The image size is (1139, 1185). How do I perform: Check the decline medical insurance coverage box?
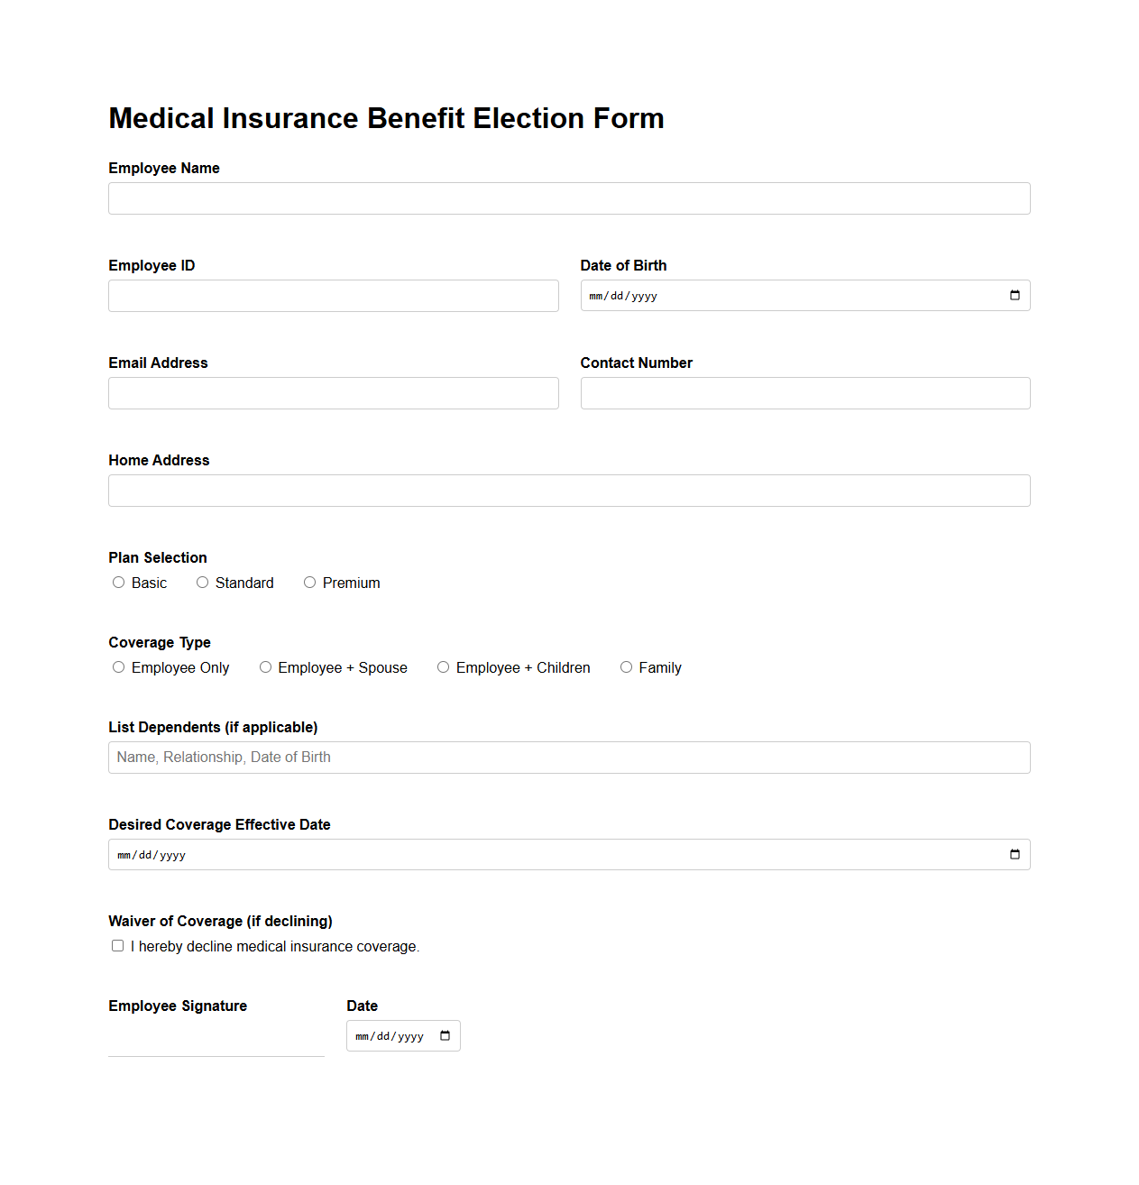117,945
